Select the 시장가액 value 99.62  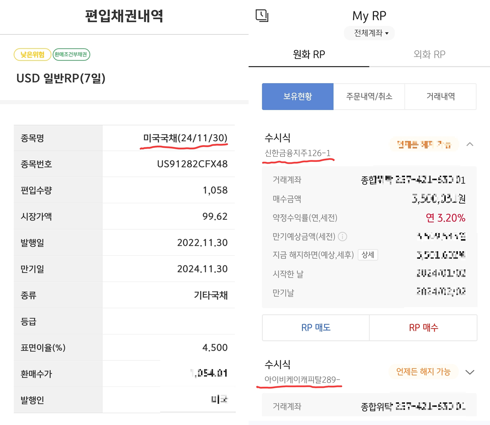tap(215, 216)
